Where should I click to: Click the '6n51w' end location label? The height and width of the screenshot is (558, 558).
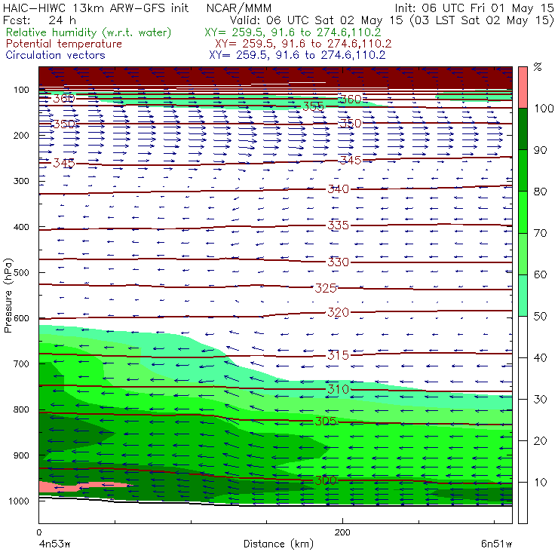496,544
